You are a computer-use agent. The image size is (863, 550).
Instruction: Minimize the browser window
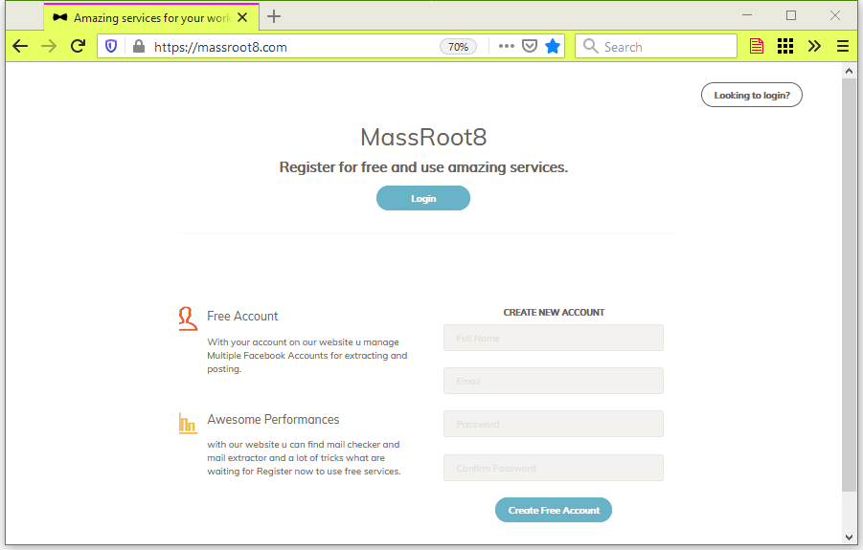747,15
